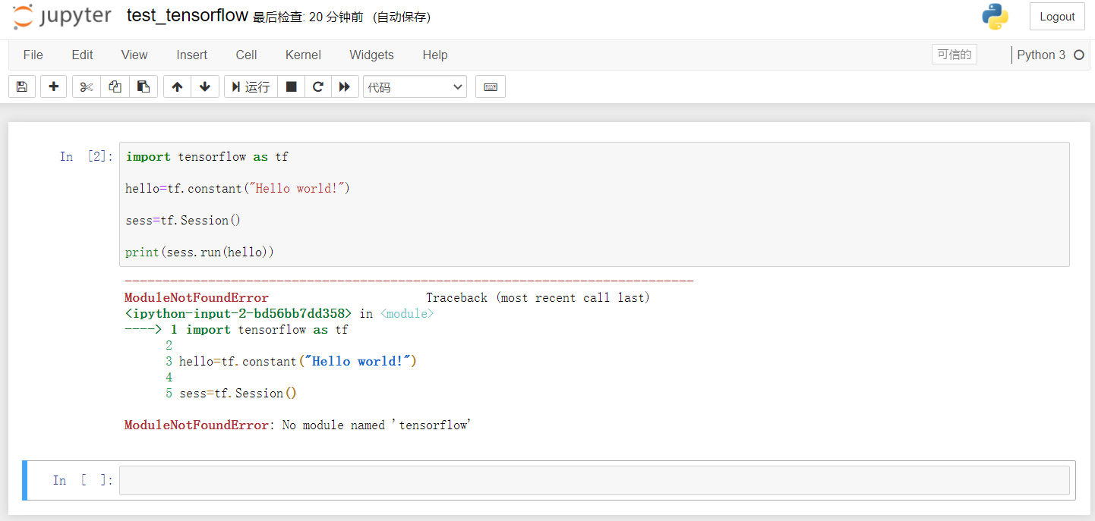Screen dimensions: 1095x521
Task: Click the print(sess.run(hello)) code line
Action: tap(200, 253)
